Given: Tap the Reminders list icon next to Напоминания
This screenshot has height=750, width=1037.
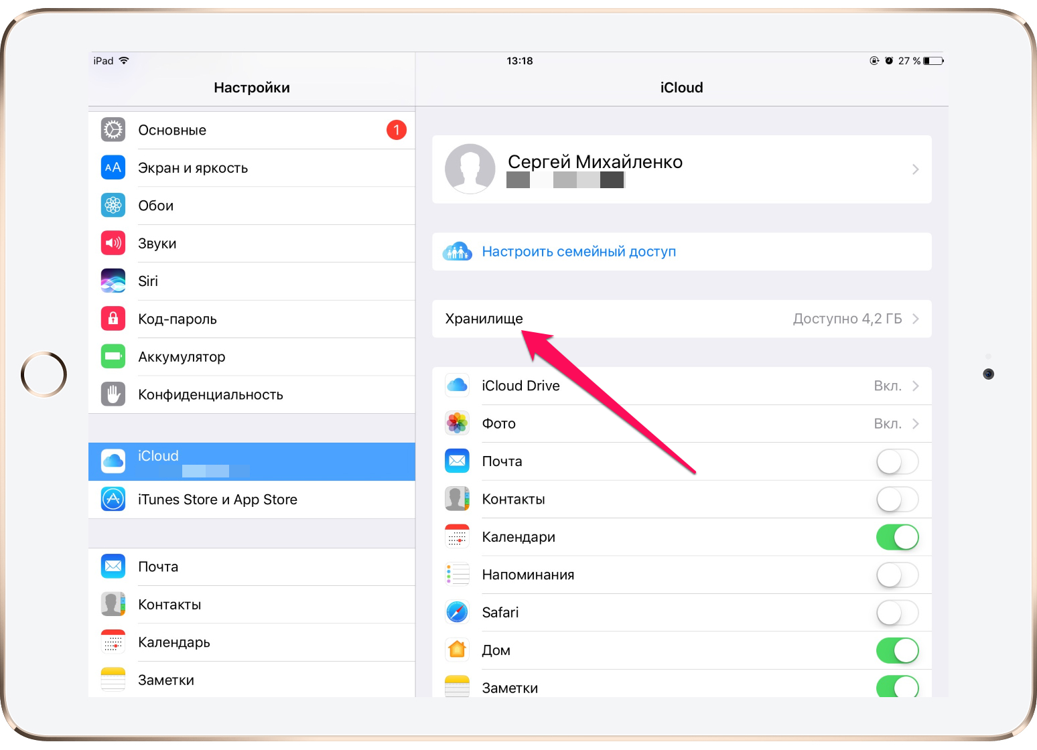Looking at the screenshot, I should click(458, 575).
